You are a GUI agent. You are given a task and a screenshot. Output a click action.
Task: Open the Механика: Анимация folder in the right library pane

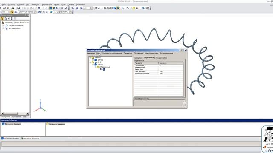pos(57,124)
